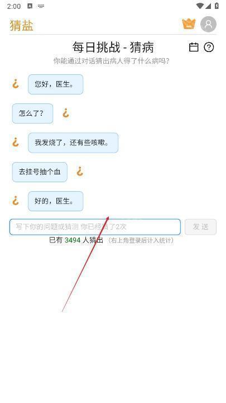
Task: Tap the avatar beside 怎么了？ message
Action: 66,113
